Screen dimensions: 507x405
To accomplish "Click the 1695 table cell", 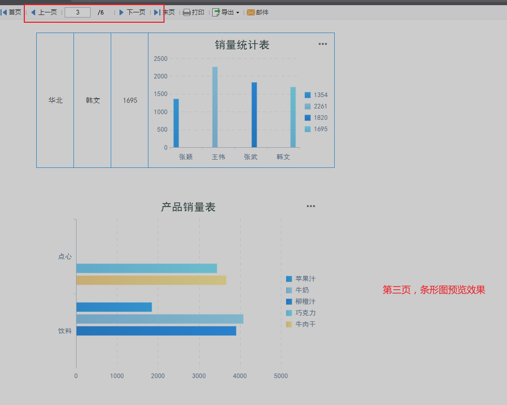I will [x=130, y=100].
